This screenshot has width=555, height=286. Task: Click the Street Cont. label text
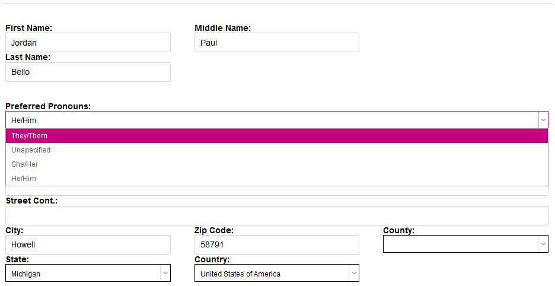[31, 201]
